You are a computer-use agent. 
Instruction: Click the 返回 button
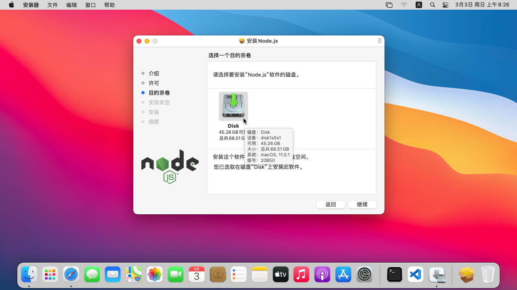pyautogui.click(x=331, y=204)
